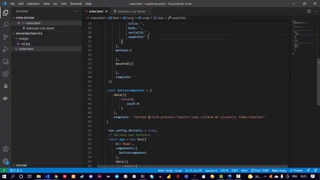Open the Help menu

click(x=88, y=3)
